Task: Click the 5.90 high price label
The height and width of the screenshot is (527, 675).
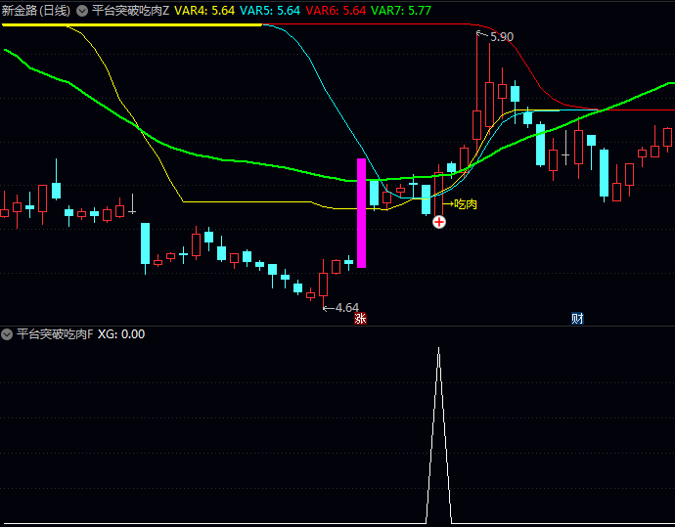Action: click(x=502, y=37)
